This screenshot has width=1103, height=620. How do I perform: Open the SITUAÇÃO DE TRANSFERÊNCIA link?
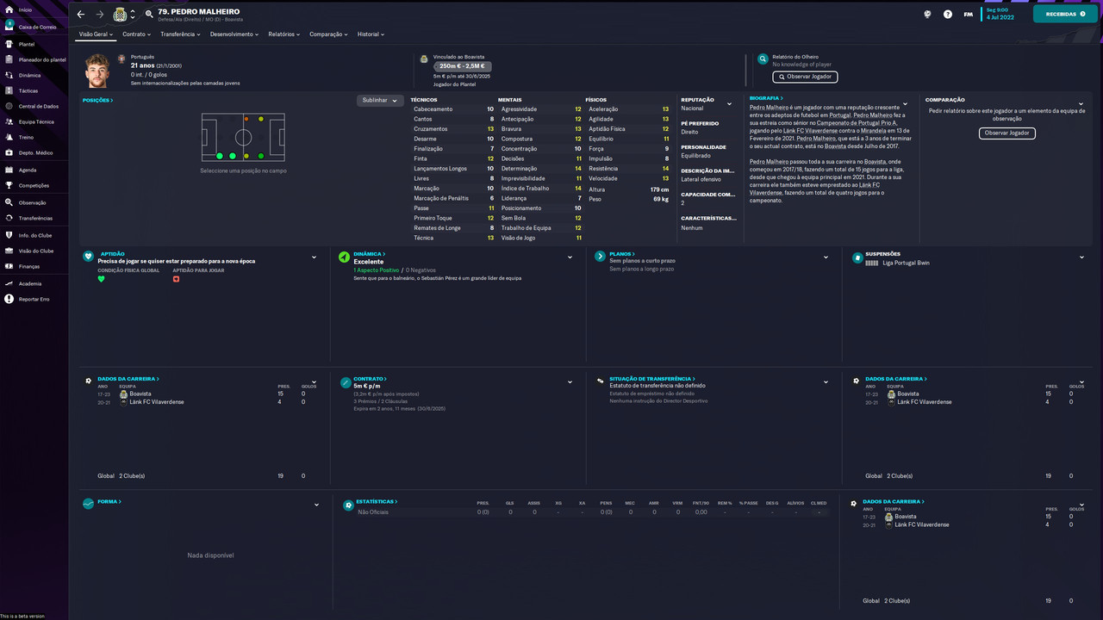[652, 379]
